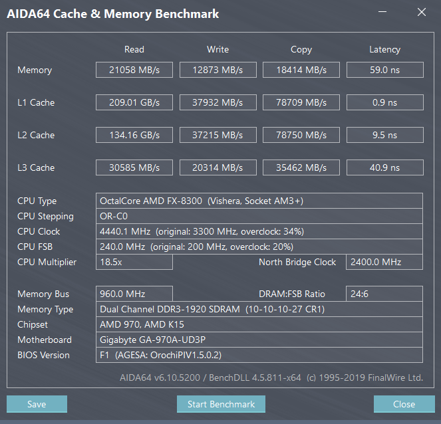Click the Save button
Image resolution: width=441 pixels, height=424 pixels.
click(37, 404)
